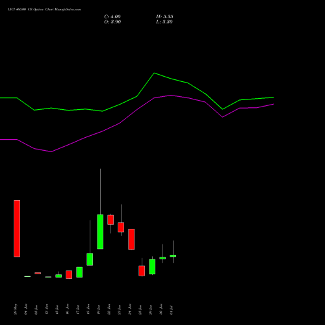Select the red candle for 24 Jun
This screenshot has width=325, height=325.
pos(131,239)
